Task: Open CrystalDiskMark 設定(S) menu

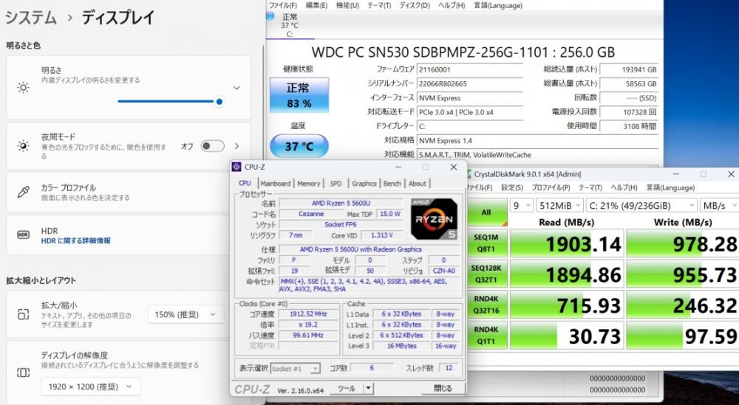Action: [x=512, y=187]
